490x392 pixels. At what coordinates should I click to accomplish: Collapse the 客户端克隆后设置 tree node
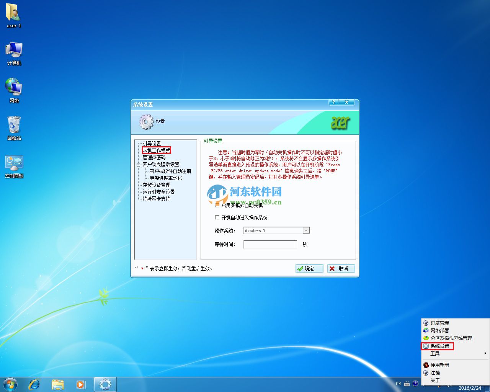click(x=138, y=165)
